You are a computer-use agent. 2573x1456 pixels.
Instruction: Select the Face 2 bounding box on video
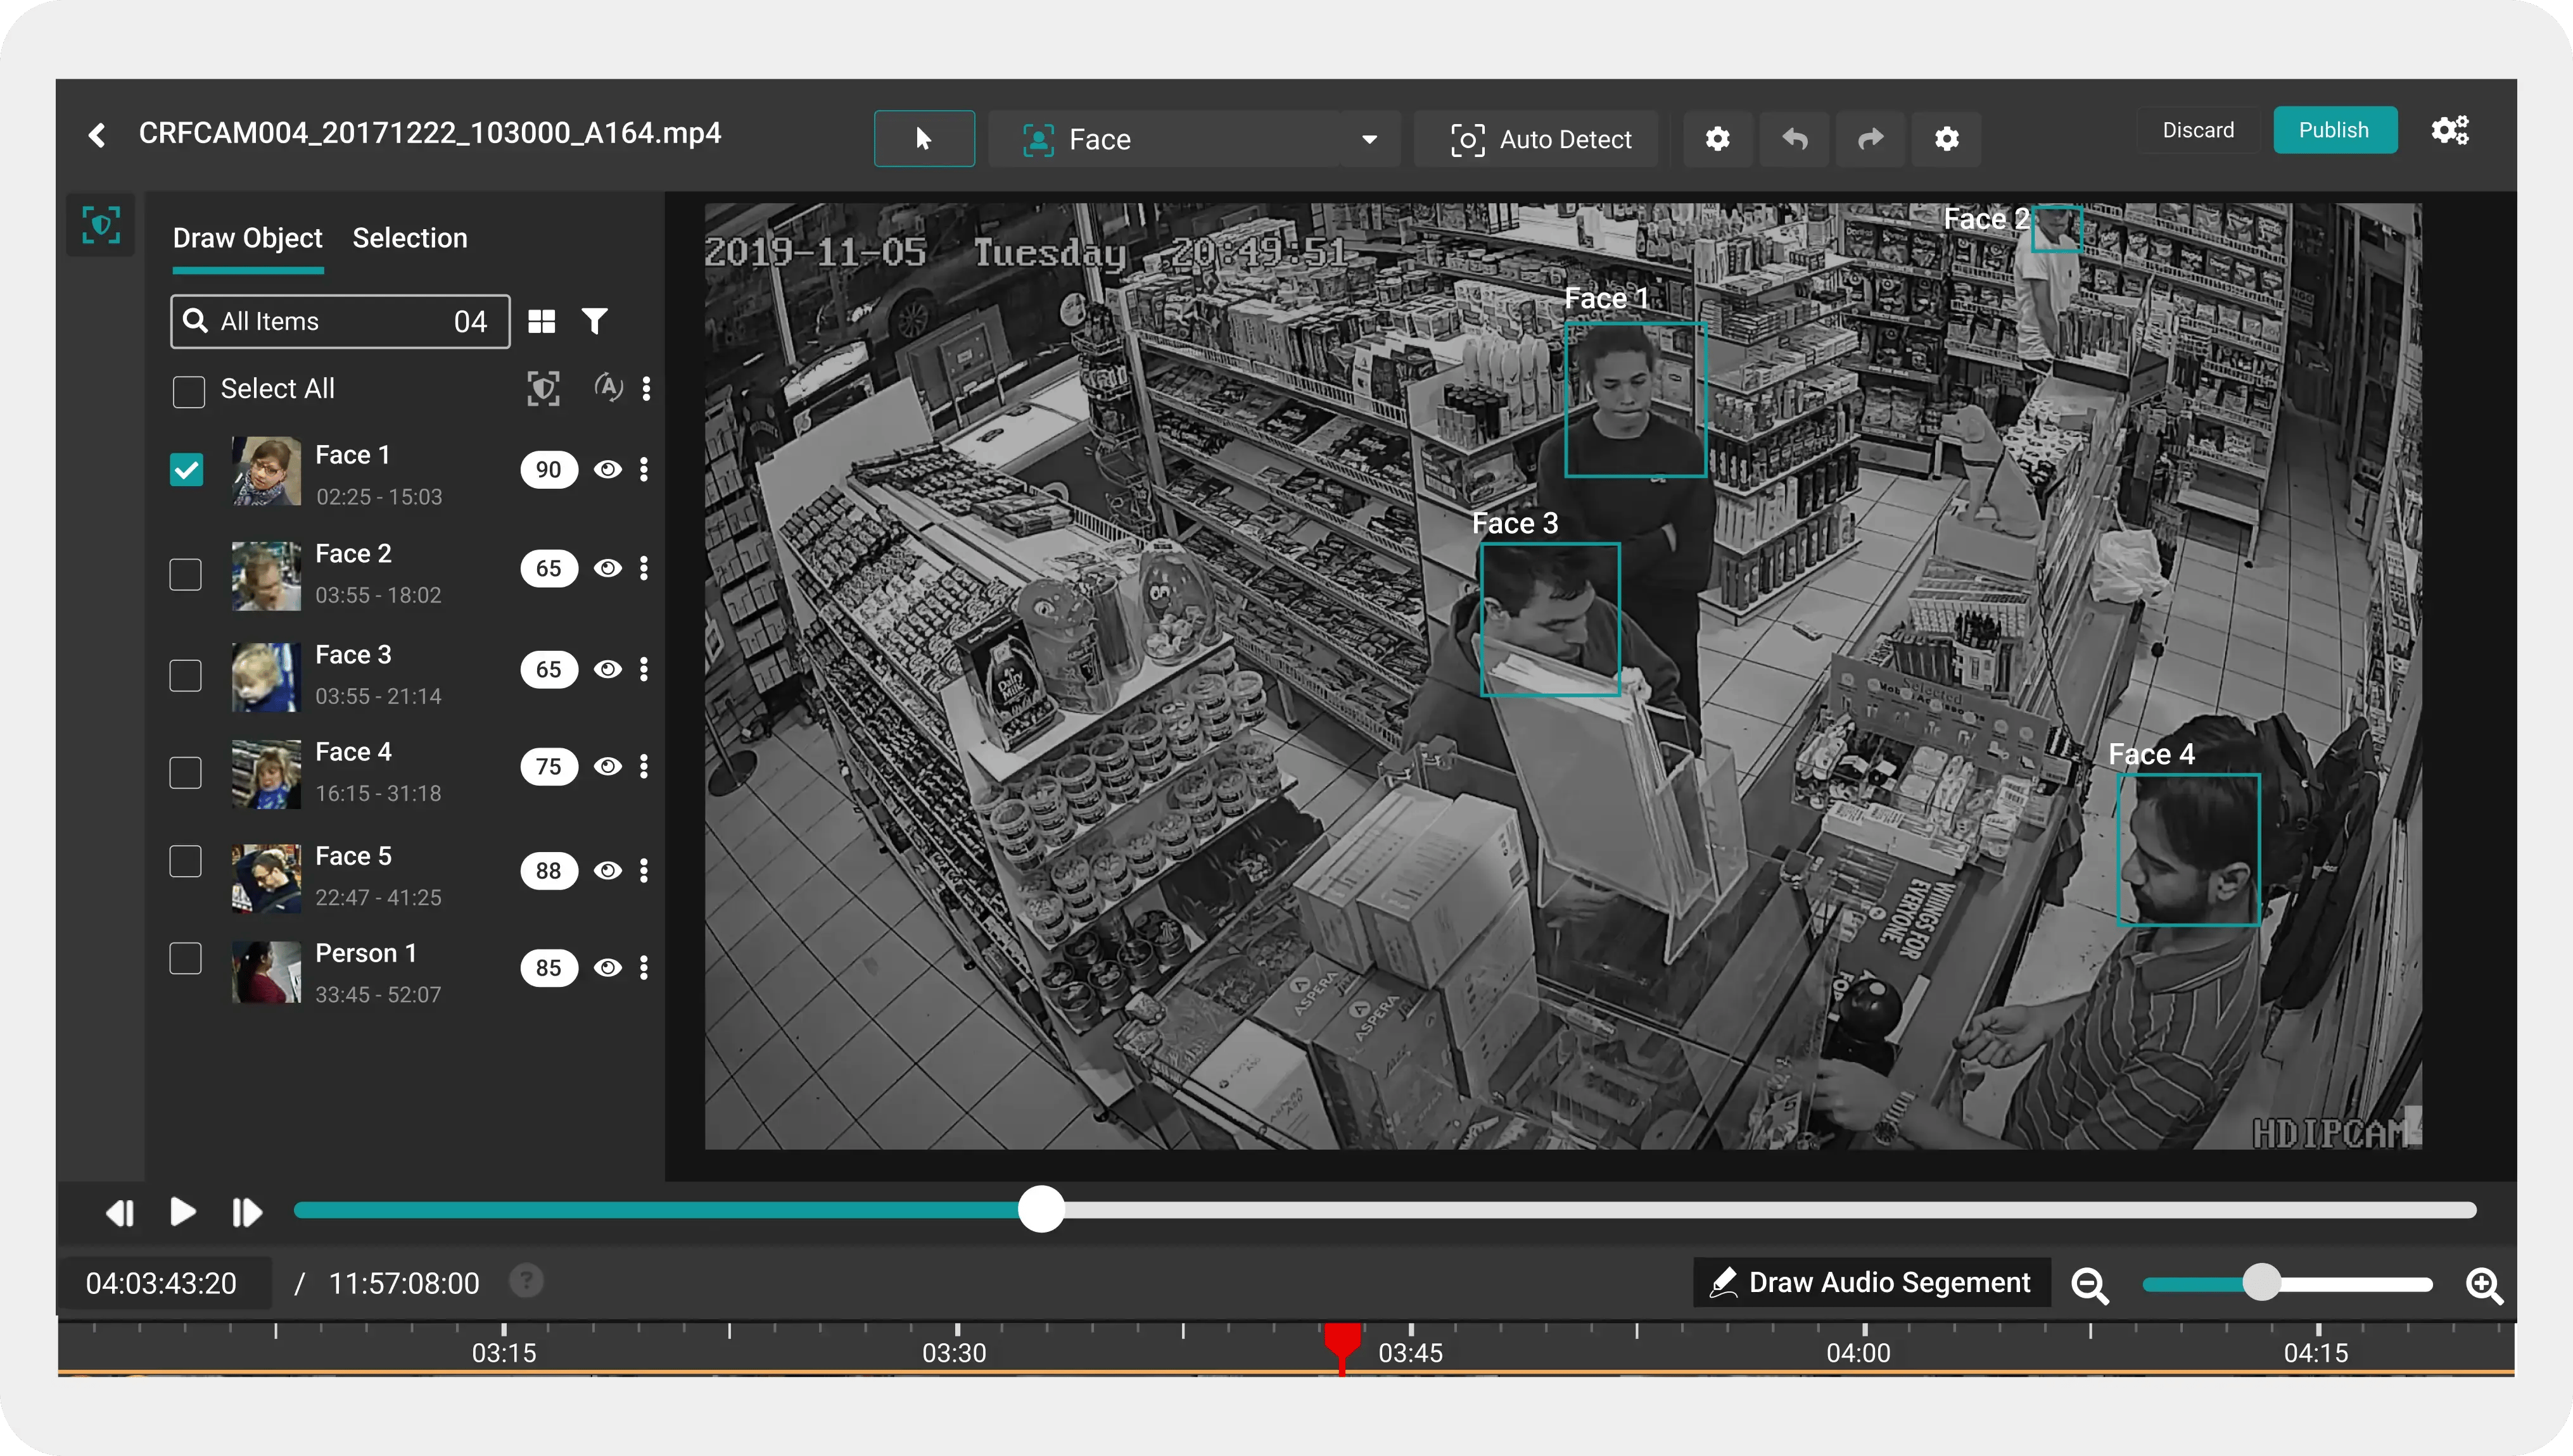[2057, 229]
